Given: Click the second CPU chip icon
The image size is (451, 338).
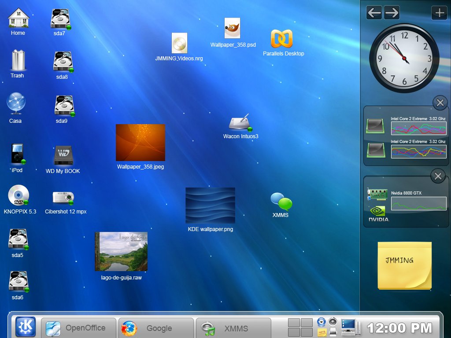Looking at the screenshot, I should (376, 150).
